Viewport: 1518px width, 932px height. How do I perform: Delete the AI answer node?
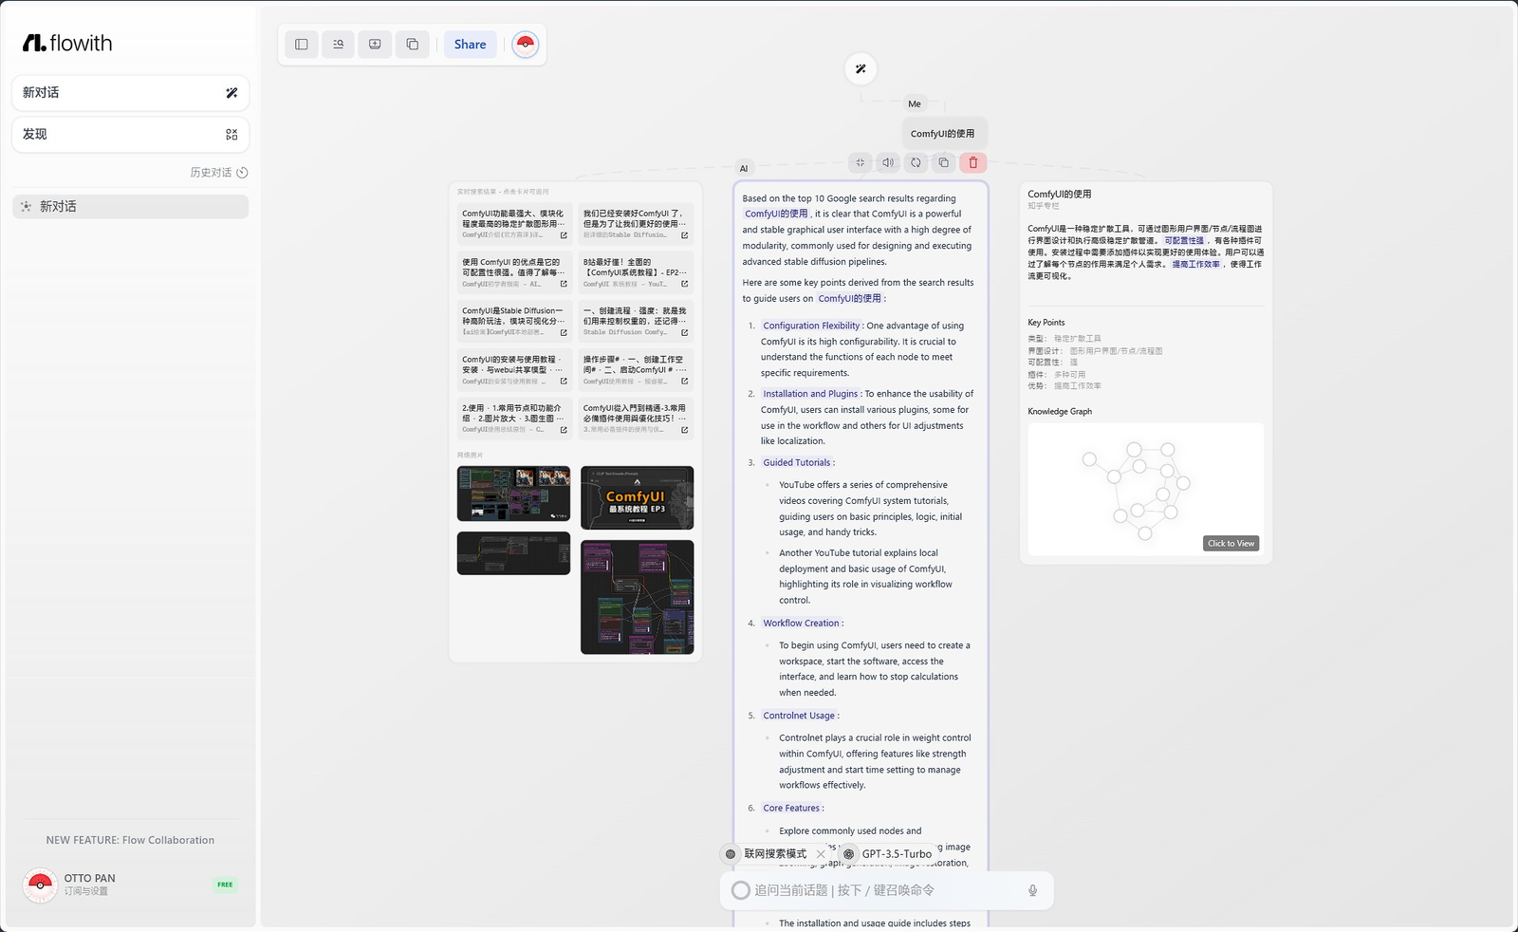point(972,162)
